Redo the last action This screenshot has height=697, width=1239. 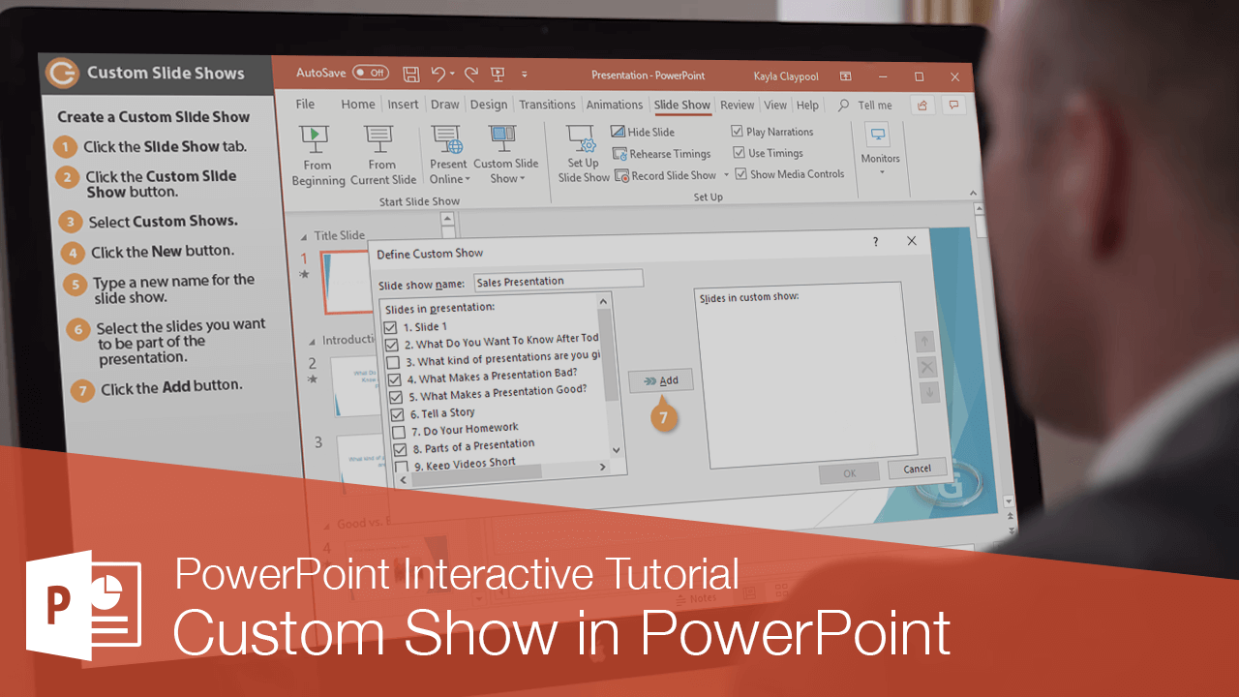pos(470,74)
